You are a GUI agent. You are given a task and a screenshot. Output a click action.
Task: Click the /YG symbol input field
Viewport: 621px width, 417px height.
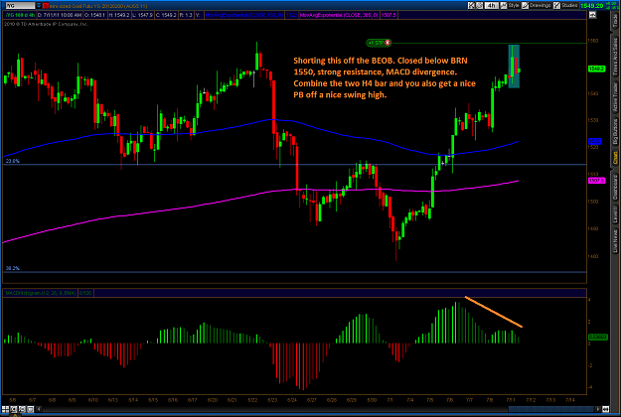point(20,6)
